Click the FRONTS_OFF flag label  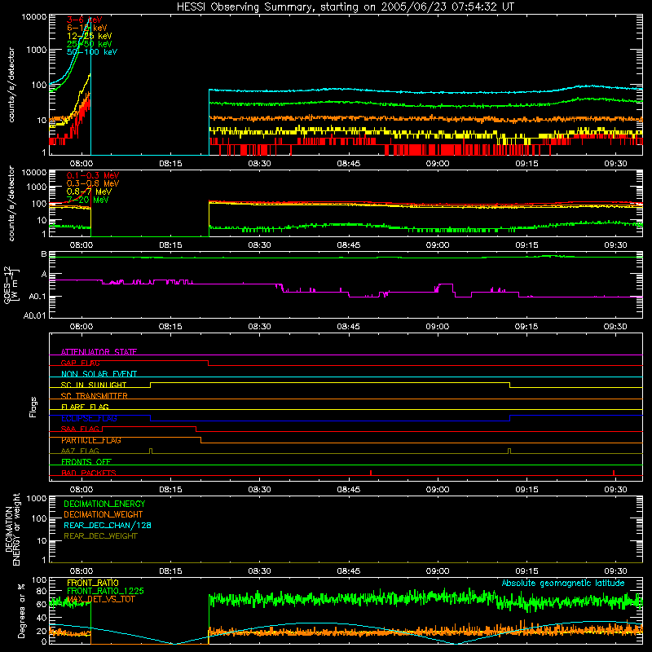pyautogui.click(x=86, y=461)
